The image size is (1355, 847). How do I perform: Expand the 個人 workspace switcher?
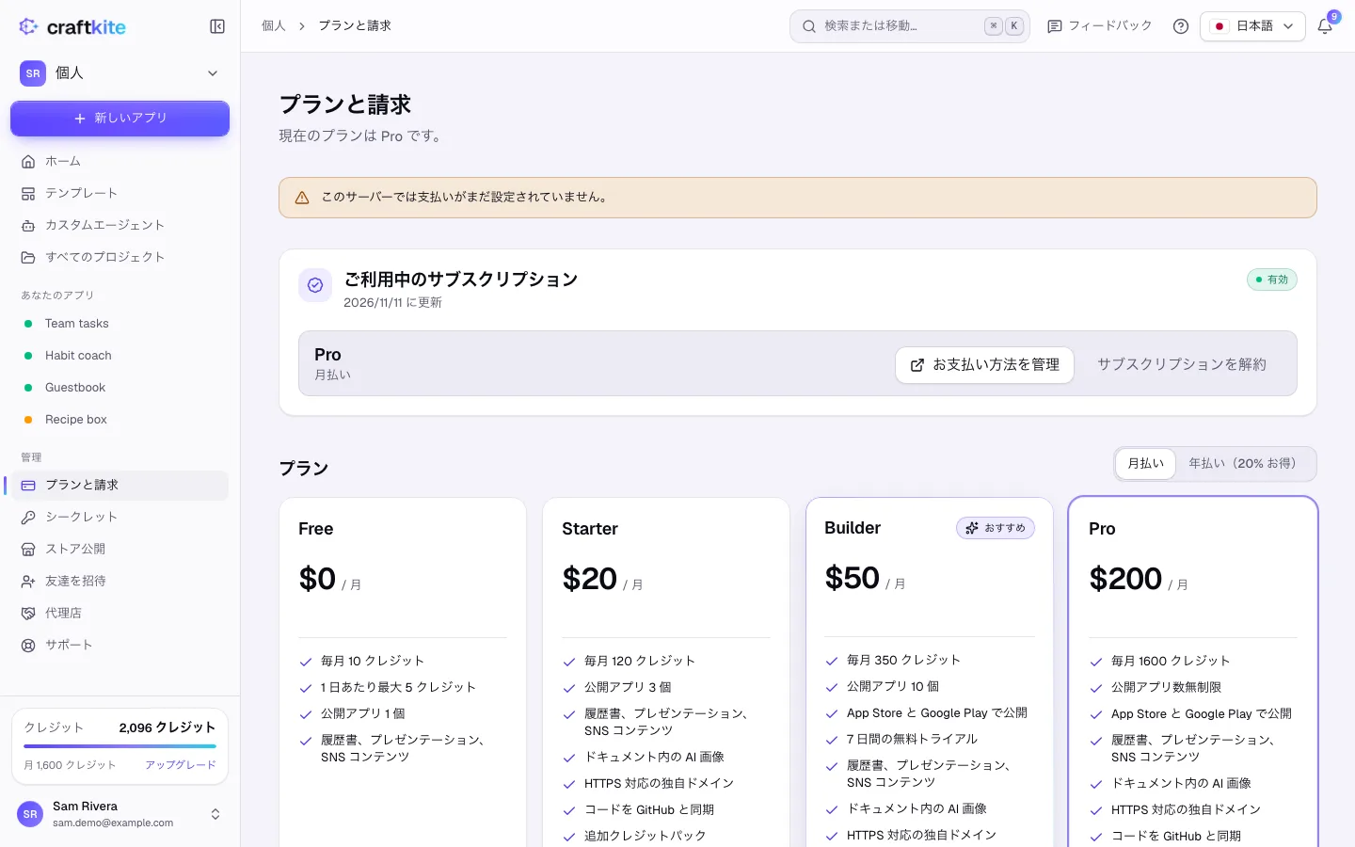pos(120,73)
